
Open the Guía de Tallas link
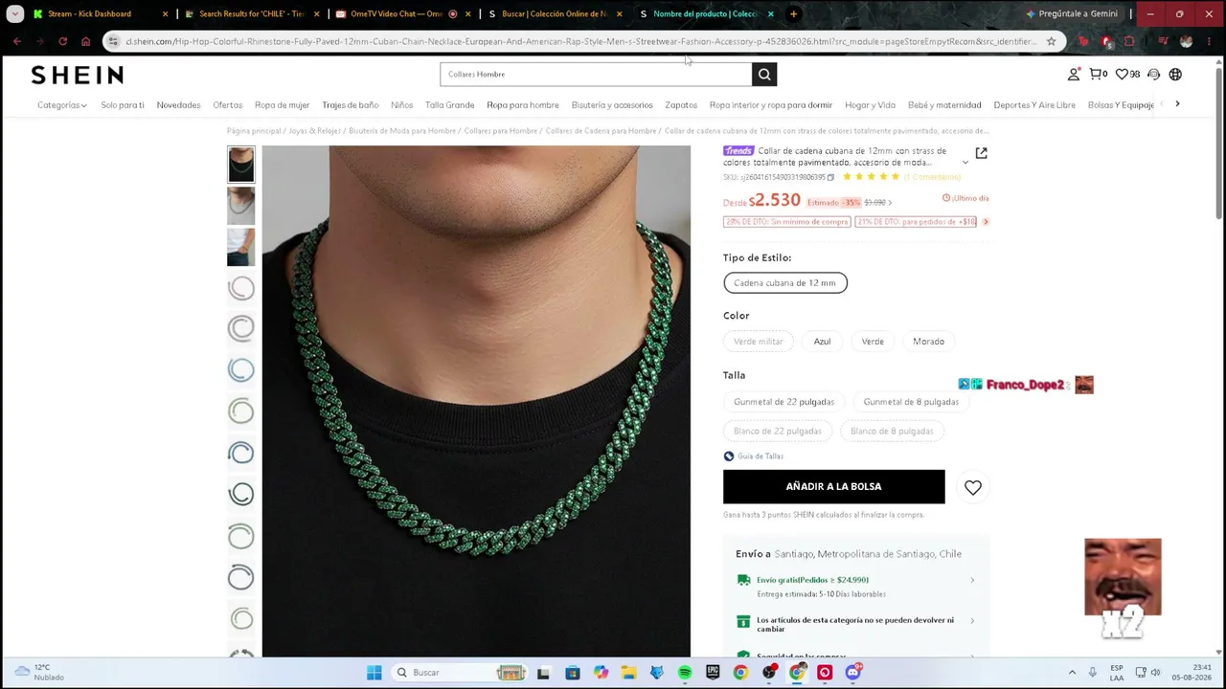tap(761, 456)
